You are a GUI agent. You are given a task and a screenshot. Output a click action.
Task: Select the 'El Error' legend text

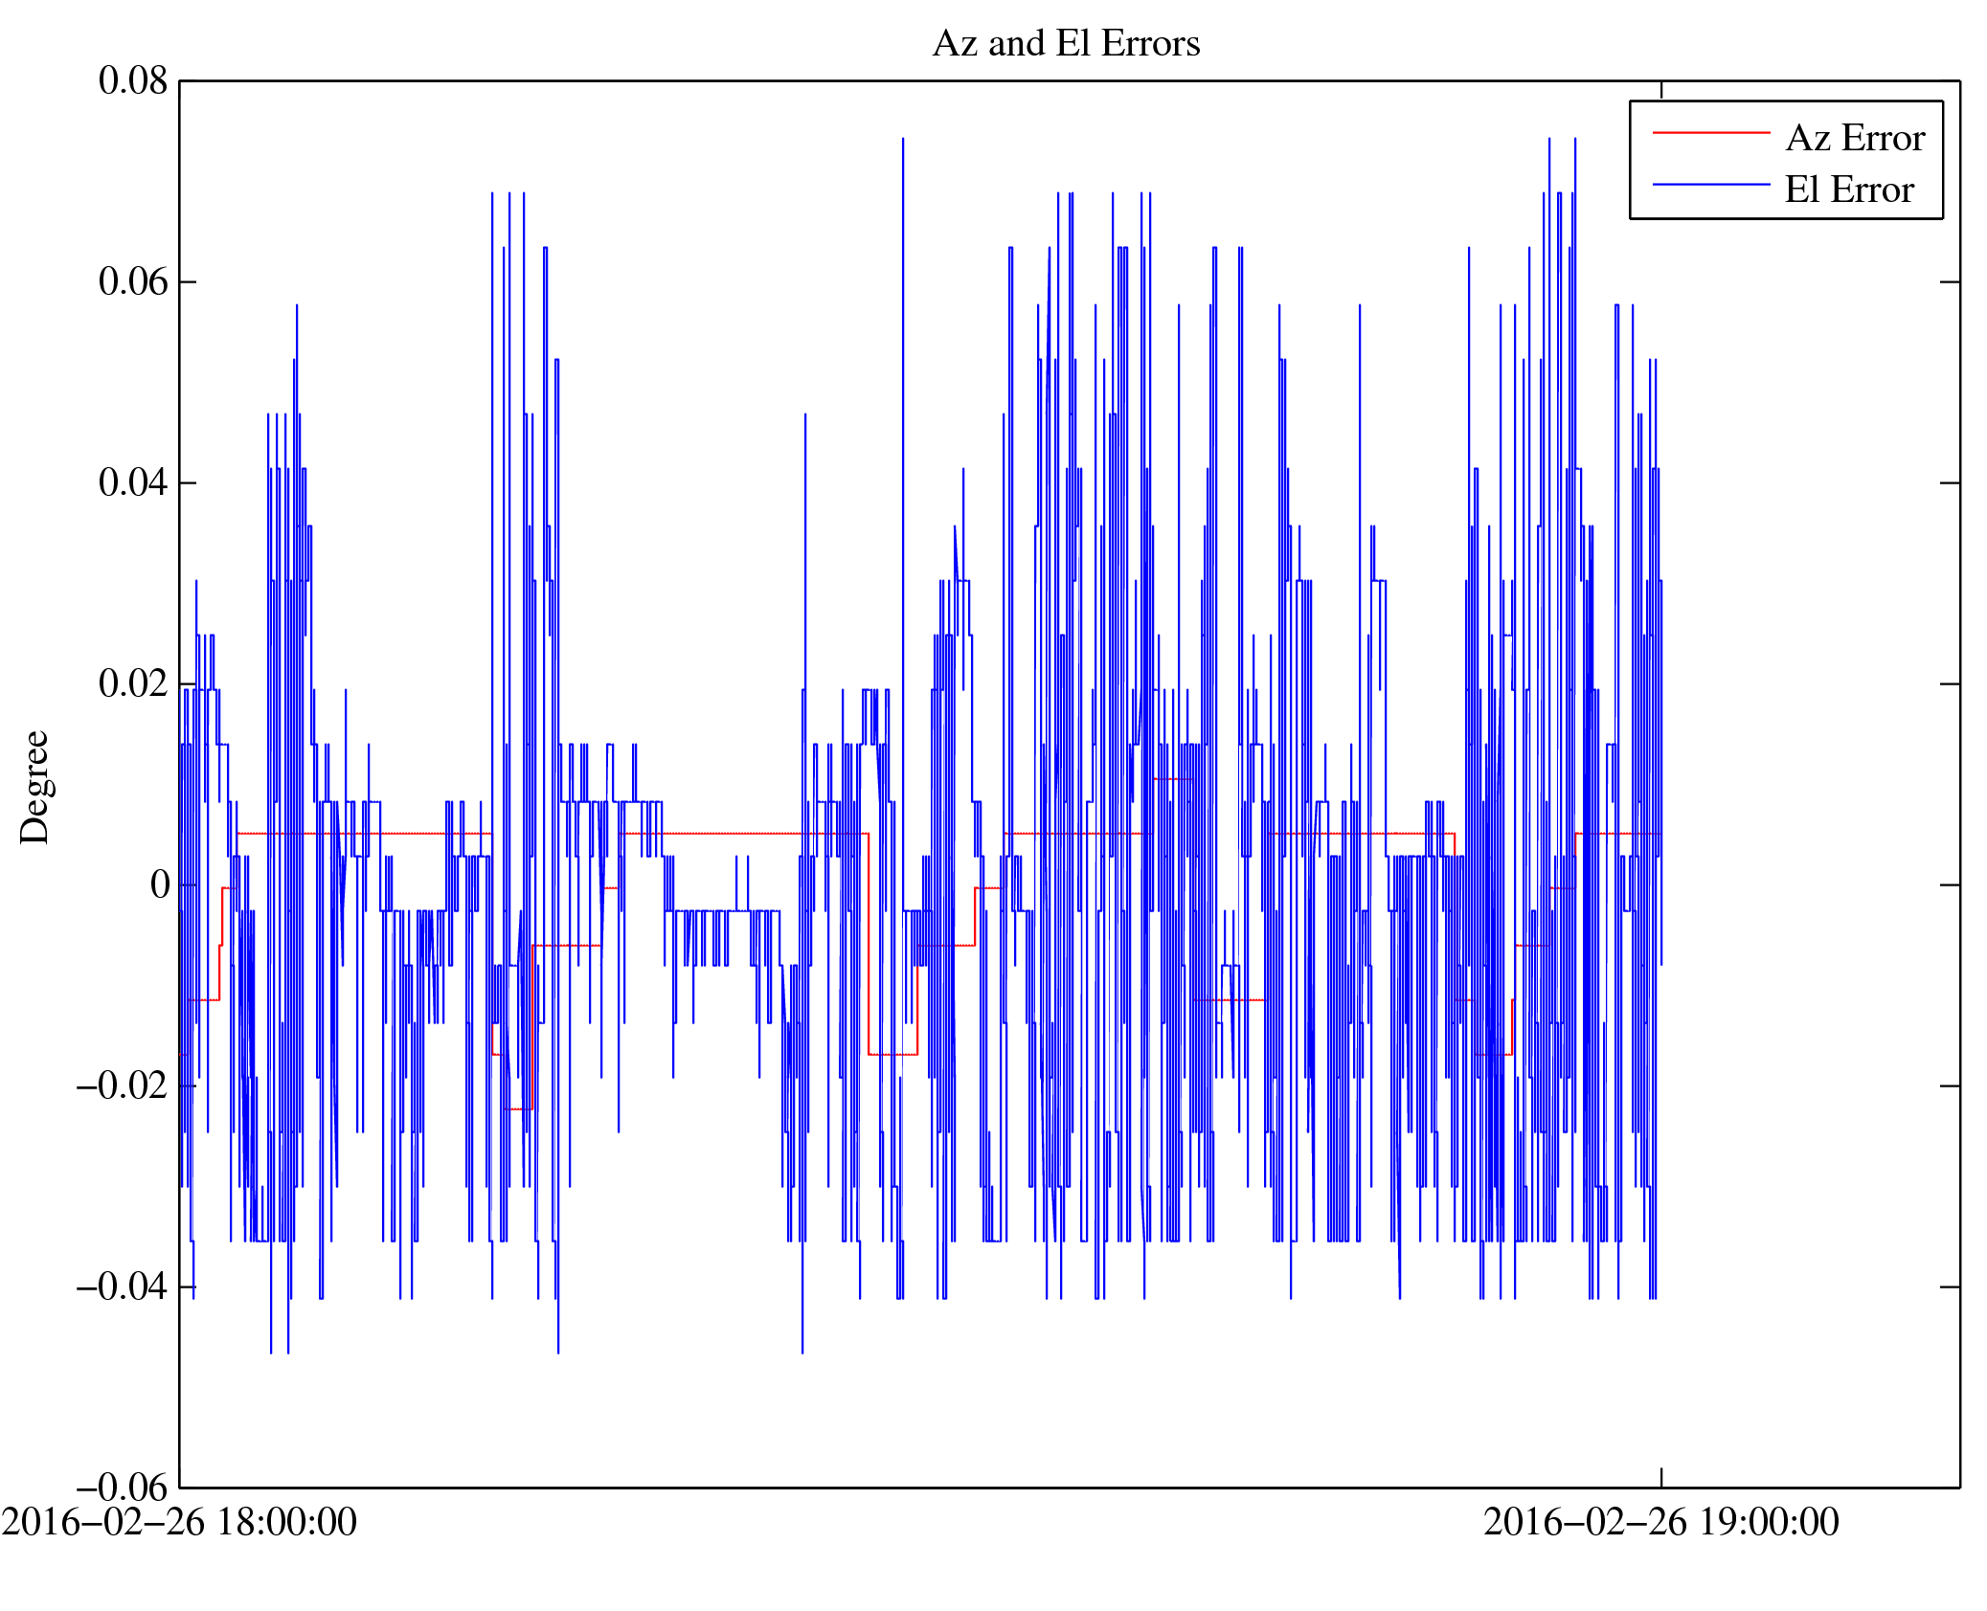(1848, 190)
